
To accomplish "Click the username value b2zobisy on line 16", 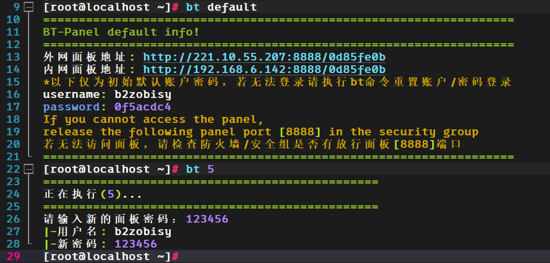I will click(x=143, y=94).
